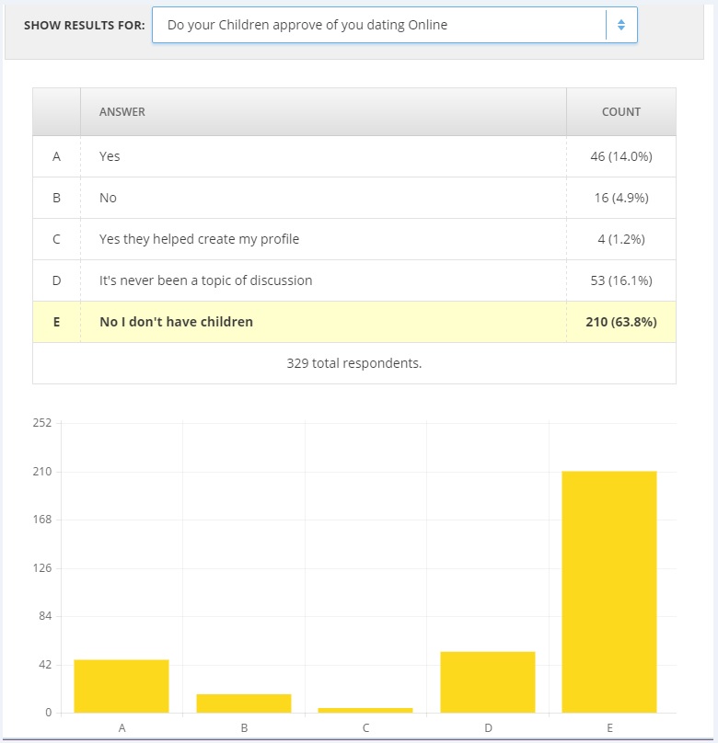Click the blue up-down arrow icon
Image resolution: width=718 pixels, height=743 pixels.
pos(620,25)
